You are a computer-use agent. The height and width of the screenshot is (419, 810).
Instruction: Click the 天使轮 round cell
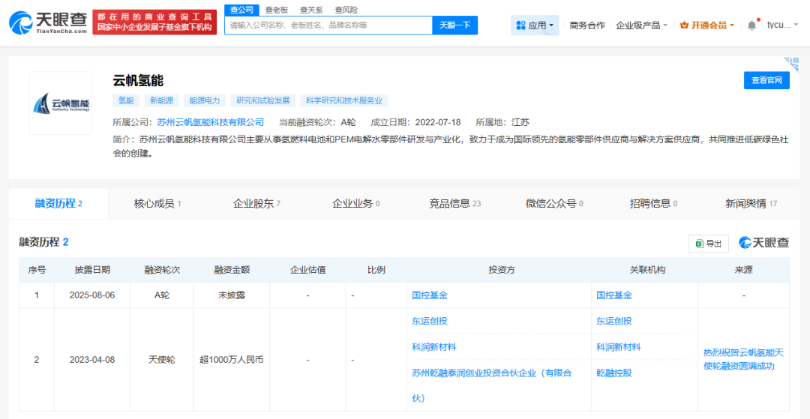pos(162,360)
